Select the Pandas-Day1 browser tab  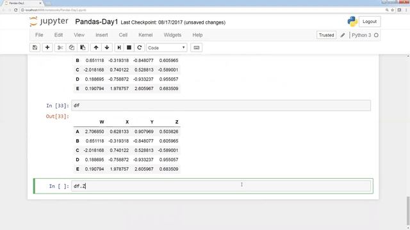[22, 3]
